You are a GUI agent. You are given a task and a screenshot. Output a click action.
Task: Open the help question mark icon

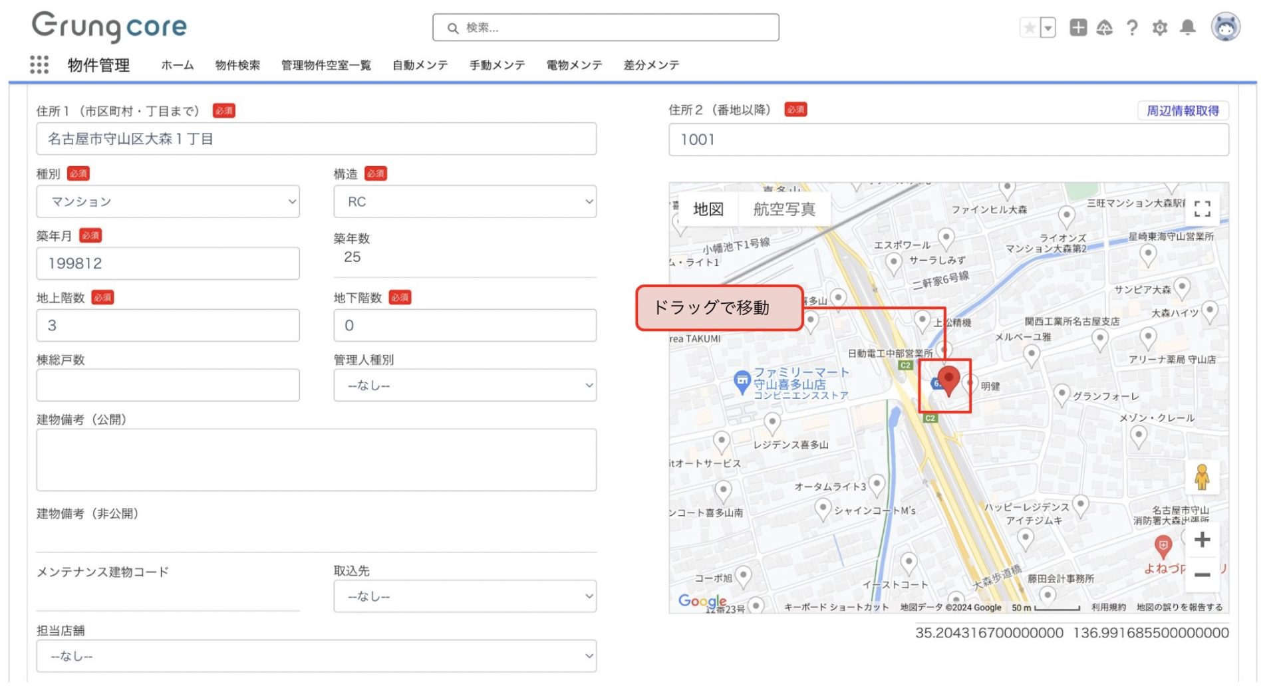pyautogui.click(x=1131, y=28)
